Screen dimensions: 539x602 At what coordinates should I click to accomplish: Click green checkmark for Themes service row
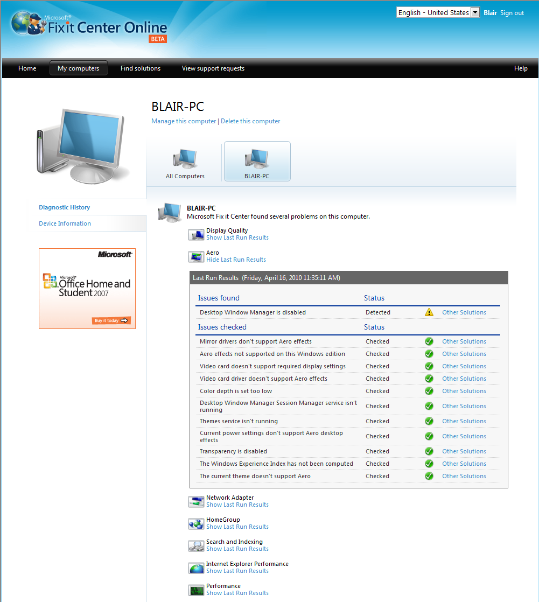point(429,421)
